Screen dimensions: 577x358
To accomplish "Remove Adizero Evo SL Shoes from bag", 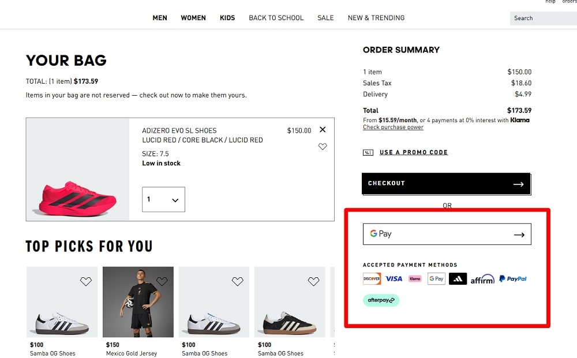I will [x=323, y=130].
